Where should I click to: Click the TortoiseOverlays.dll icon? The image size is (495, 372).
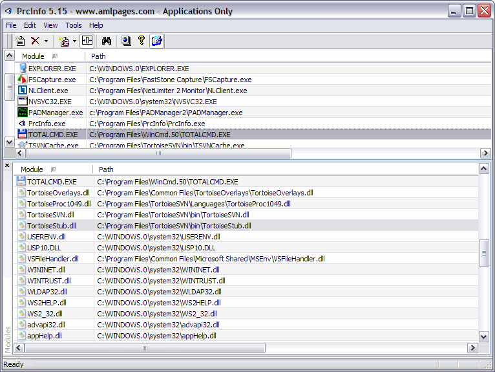coord(21,193)
